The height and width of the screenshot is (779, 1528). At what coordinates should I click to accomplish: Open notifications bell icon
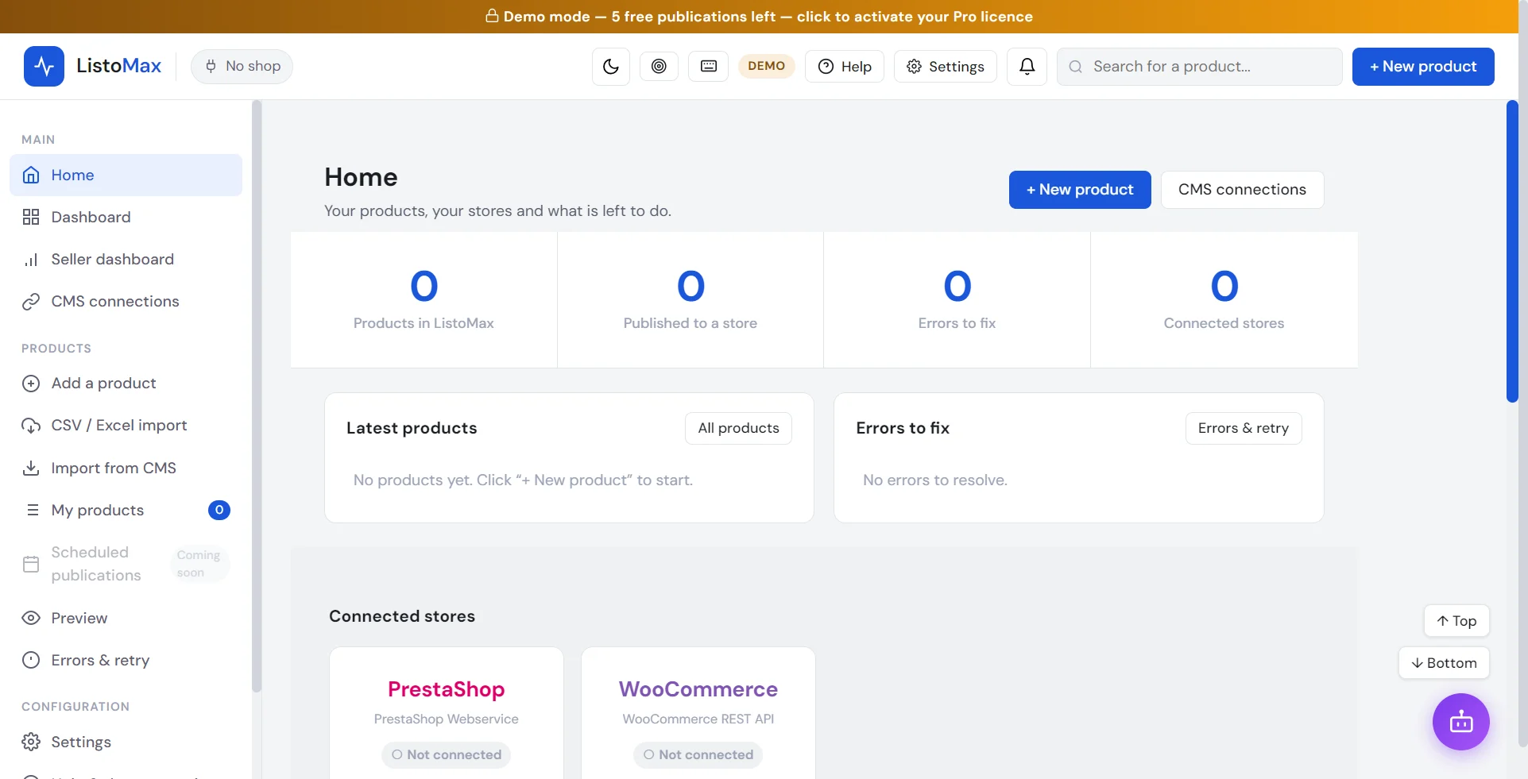click(1027, 67)
